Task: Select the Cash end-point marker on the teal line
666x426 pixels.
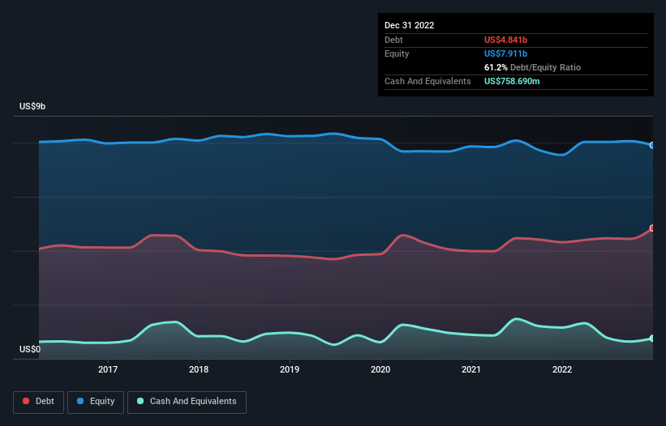Action: click(652, 339)
